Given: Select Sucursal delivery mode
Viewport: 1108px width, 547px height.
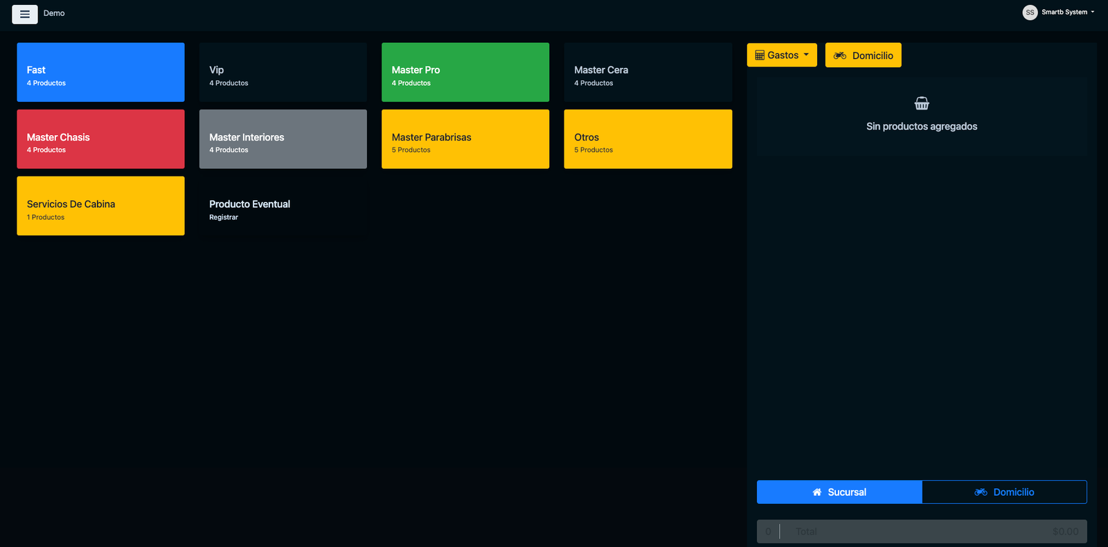Looking at the screenshot, I should pos(839,492).
